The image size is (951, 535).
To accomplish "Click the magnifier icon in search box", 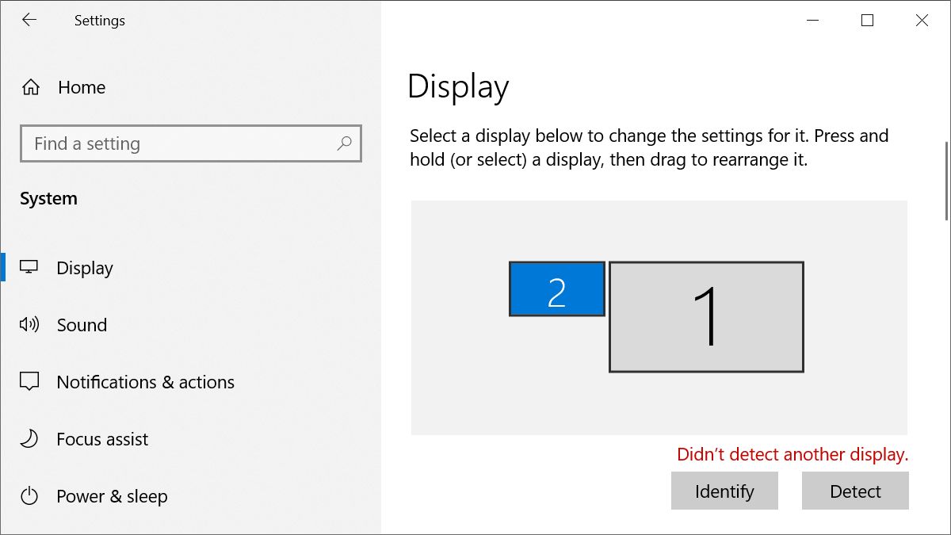I will pos(344,143).
